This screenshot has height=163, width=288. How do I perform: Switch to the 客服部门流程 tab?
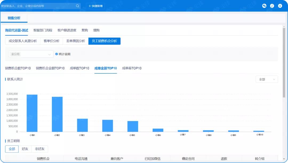click(43, 30)
